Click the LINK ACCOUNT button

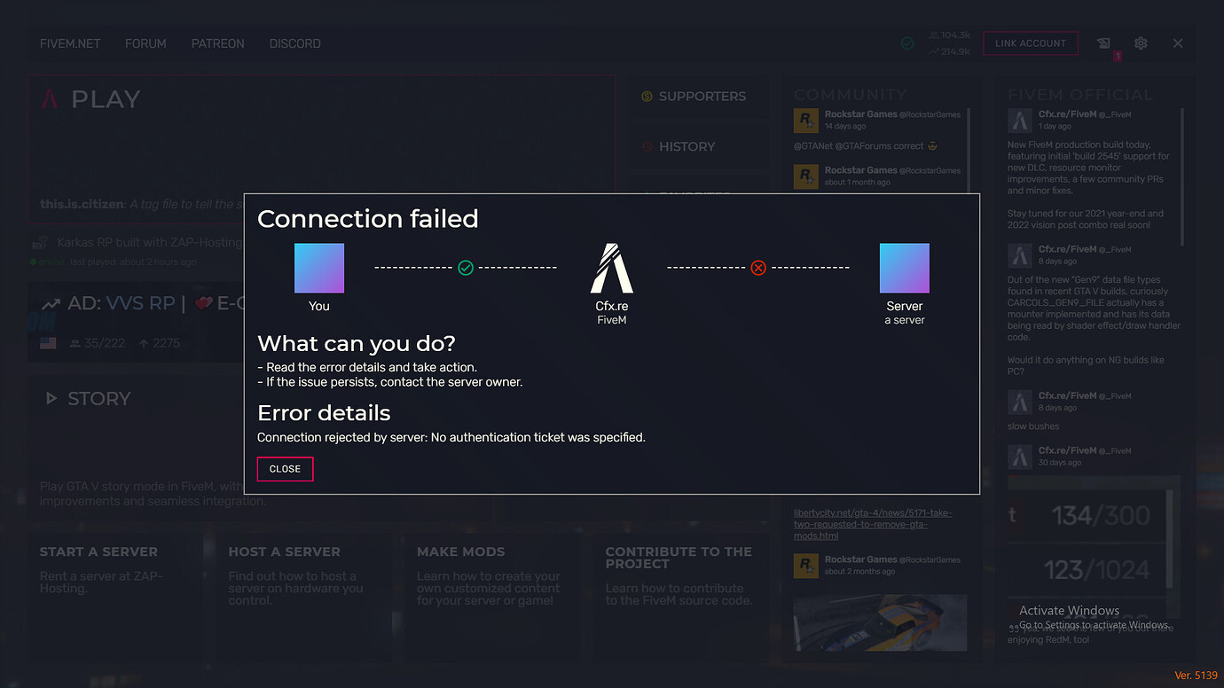coord(1030,43)
